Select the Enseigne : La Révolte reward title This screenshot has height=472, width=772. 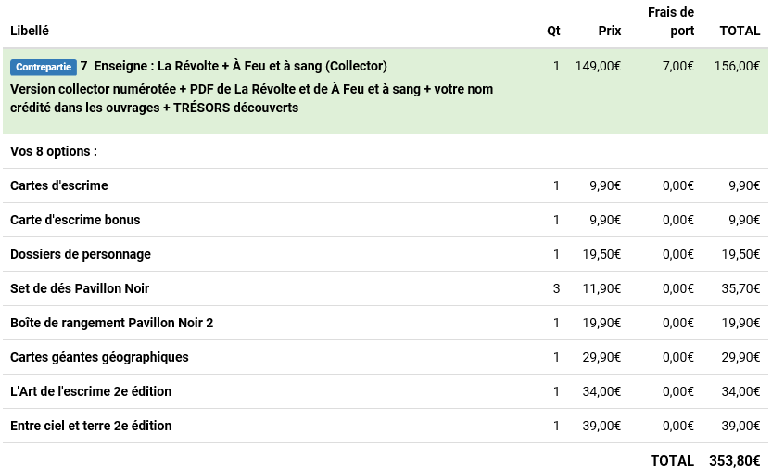pyautogui.click(x=240, y=66)
